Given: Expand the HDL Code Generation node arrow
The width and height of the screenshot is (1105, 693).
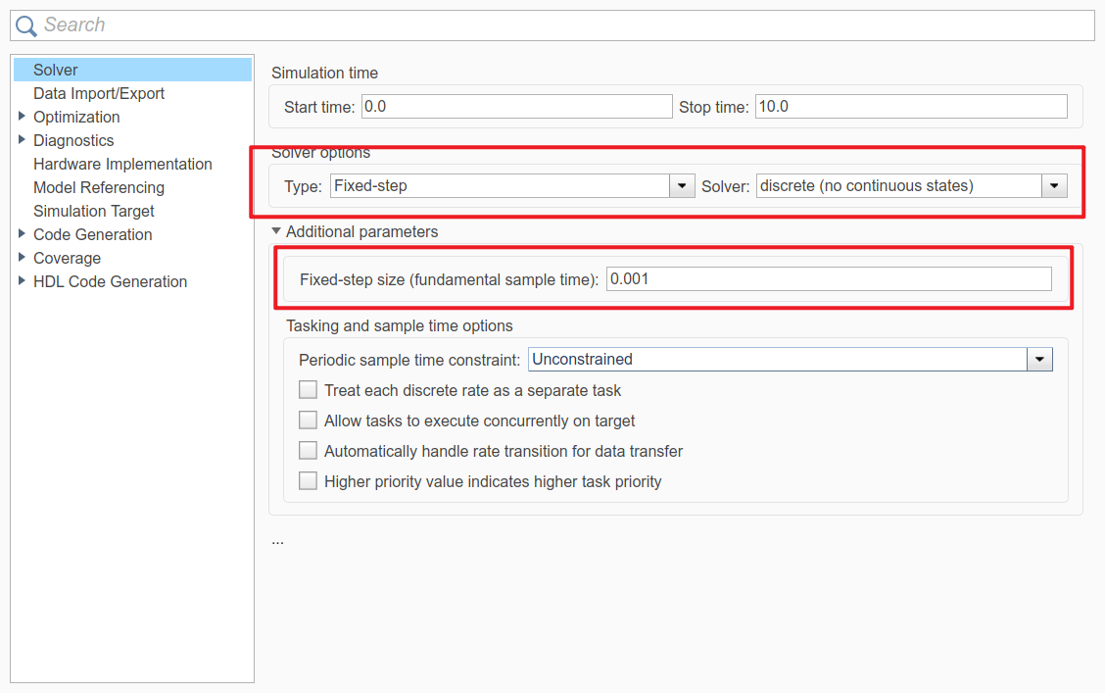Looking at the screenshot, I should pos(22,280).
